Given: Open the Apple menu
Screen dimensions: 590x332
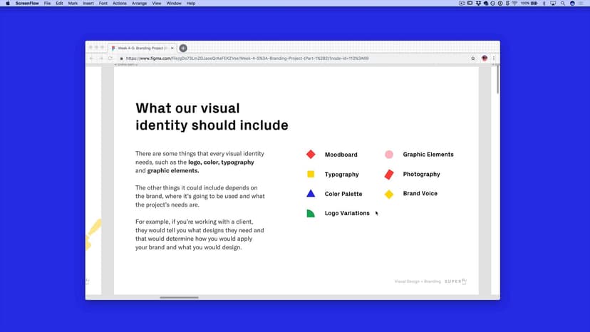Looking at the screenshot, I should (7, 4).
